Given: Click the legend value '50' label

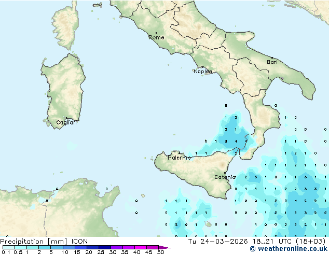Looking at the screenshot, I should [160, 252].
